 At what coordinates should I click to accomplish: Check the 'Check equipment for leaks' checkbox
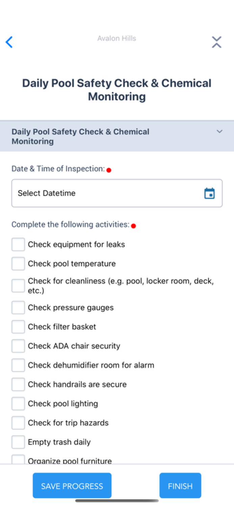[x=18, y=244]
